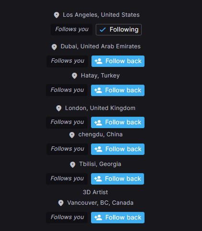
Task: Follow back the Tbilisi, Georgia user
Action: click(117, 179)
